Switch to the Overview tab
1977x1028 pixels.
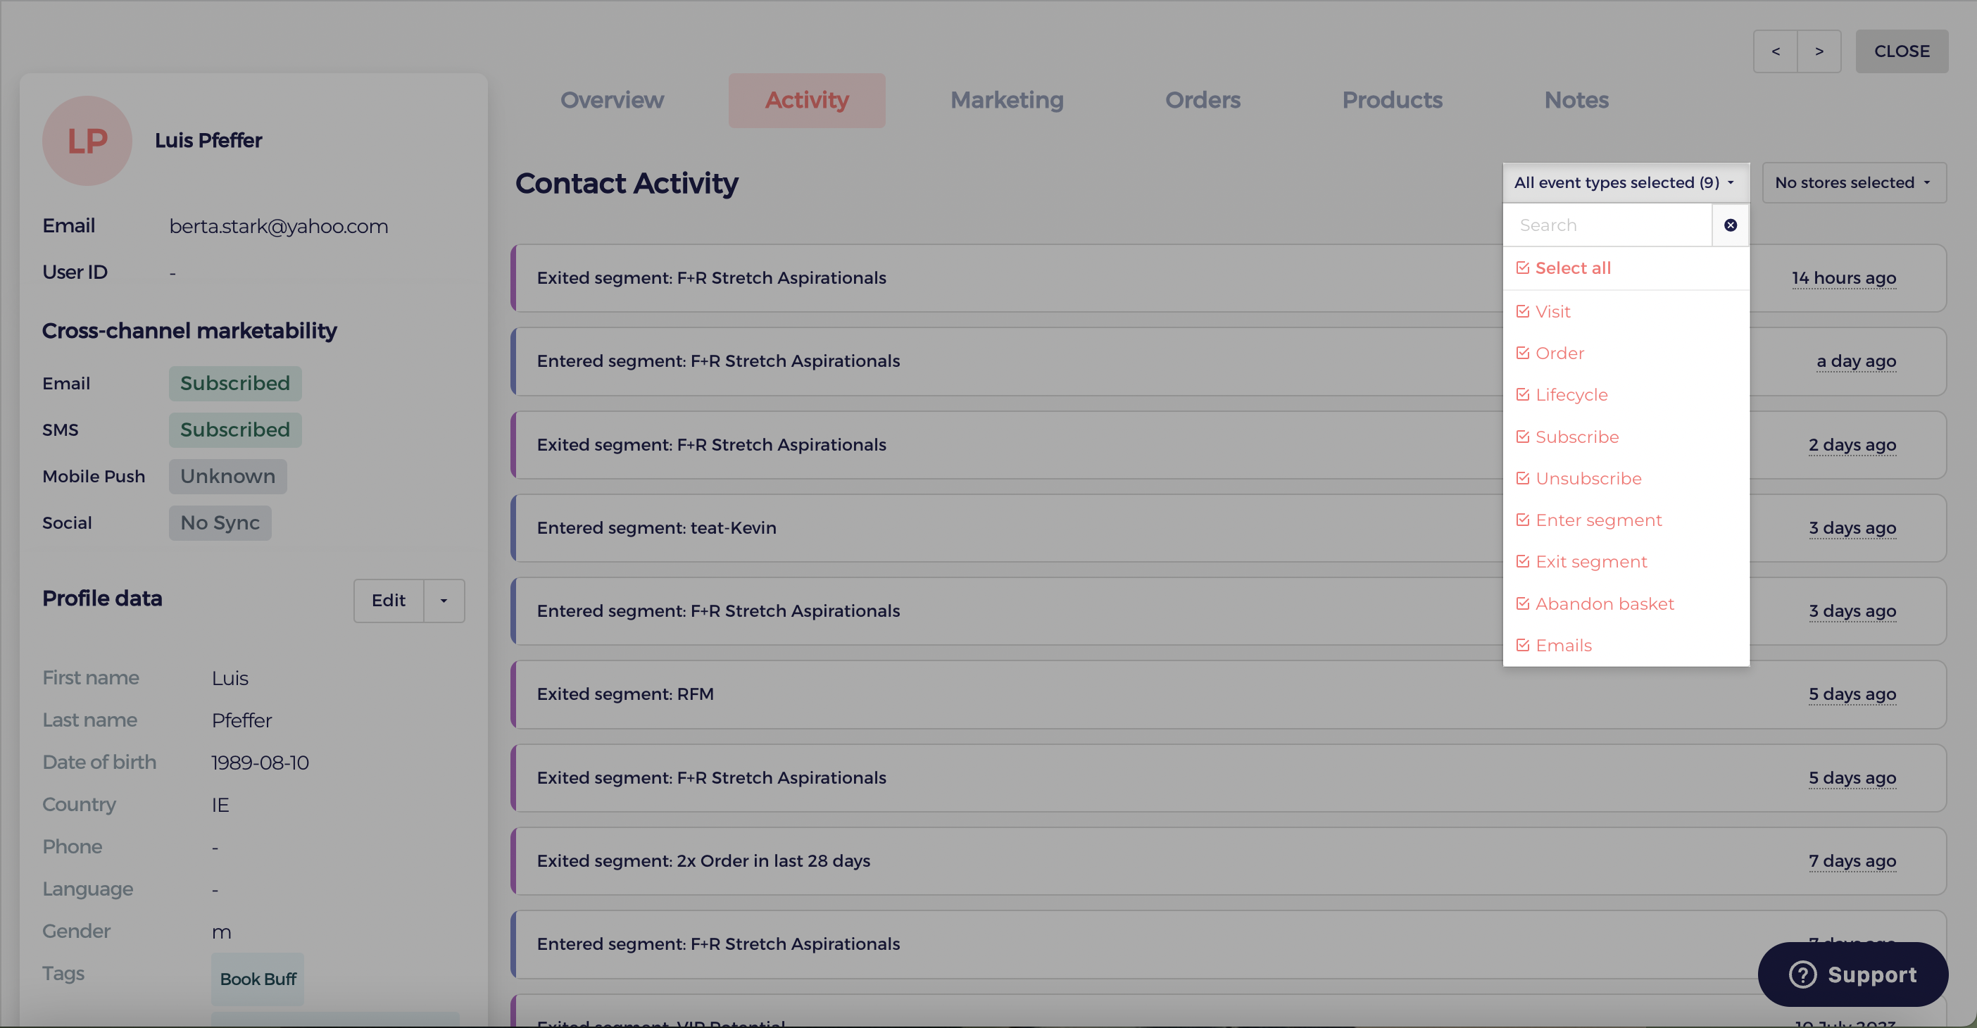pos(612,101)
